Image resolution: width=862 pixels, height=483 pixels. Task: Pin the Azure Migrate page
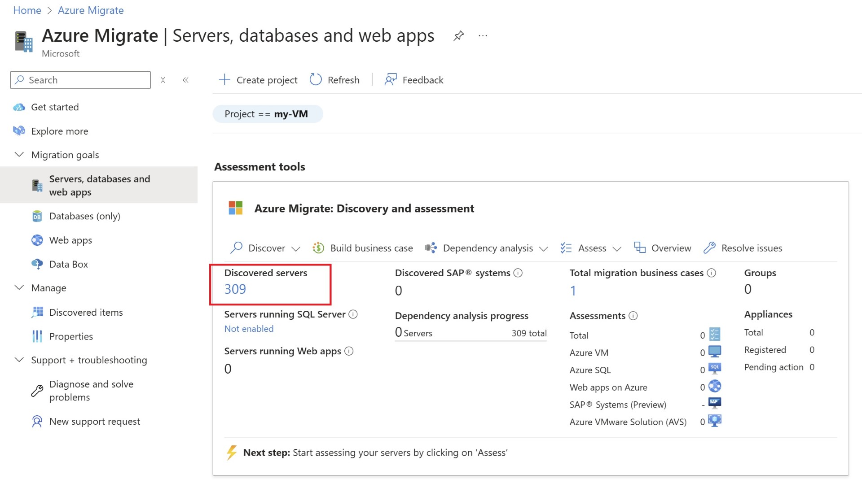click(x=458, y=36)
